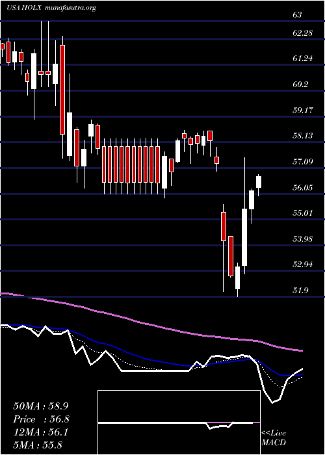The width and height of the screenshot is (325, 455).
Task: Click the 58.13 price axis label
Action: pos(303,136)
